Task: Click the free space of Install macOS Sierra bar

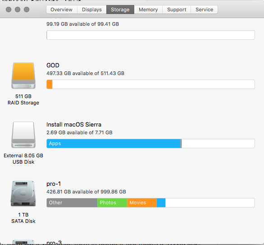Action: coord(218,143)
